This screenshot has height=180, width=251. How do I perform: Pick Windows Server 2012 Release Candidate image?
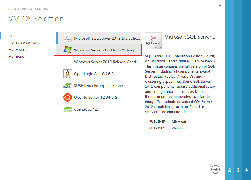[x=107, y=62]
